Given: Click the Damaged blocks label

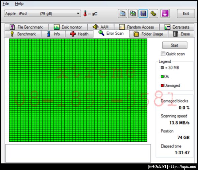Looking at the screenshot, I should pyautogui.click(x=175, y=101).
